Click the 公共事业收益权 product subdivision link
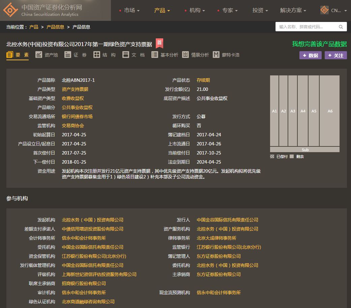Viewport: 351px width, 308px height. click(77, 107)
